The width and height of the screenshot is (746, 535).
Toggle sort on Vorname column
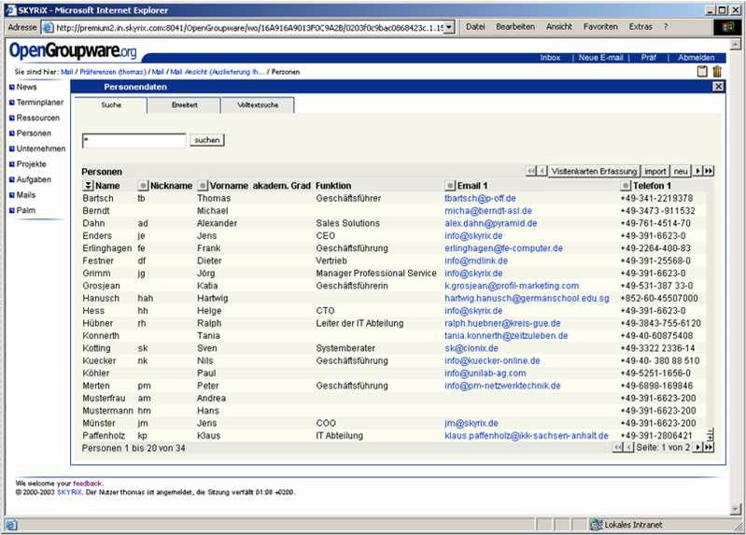[x=203, y=186]
